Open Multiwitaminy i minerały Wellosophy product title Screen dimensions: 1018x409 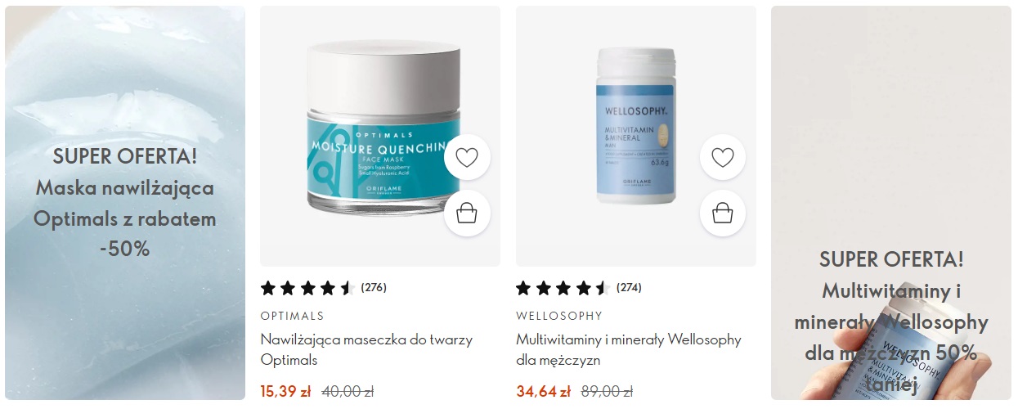pos(629,349)
